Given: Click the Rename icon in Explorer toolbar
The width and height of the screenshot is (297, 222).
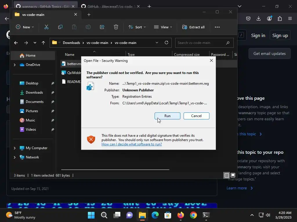Looking at the screenshot, I should [88, 27].
